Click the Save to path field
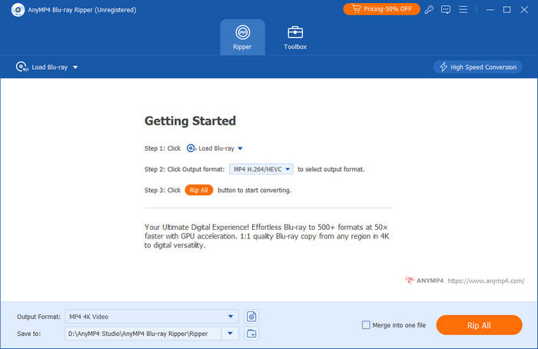Image resolution: width=538 pixels, height=349 pixels. tap(143, 334)
